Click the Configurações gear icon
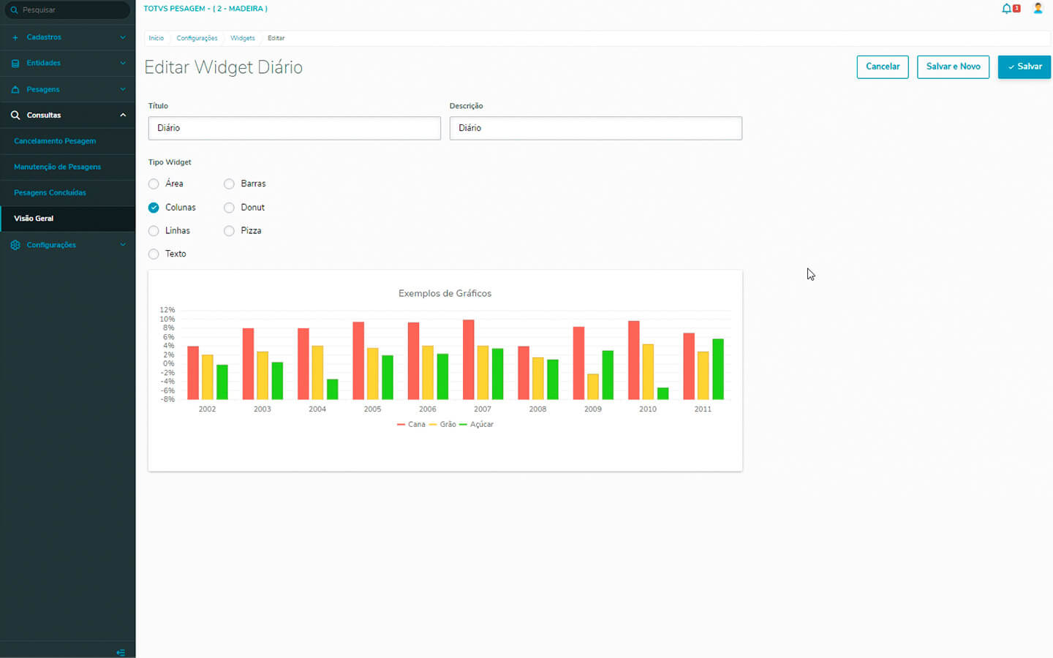The image size is (1053, 658). [15, 245]
